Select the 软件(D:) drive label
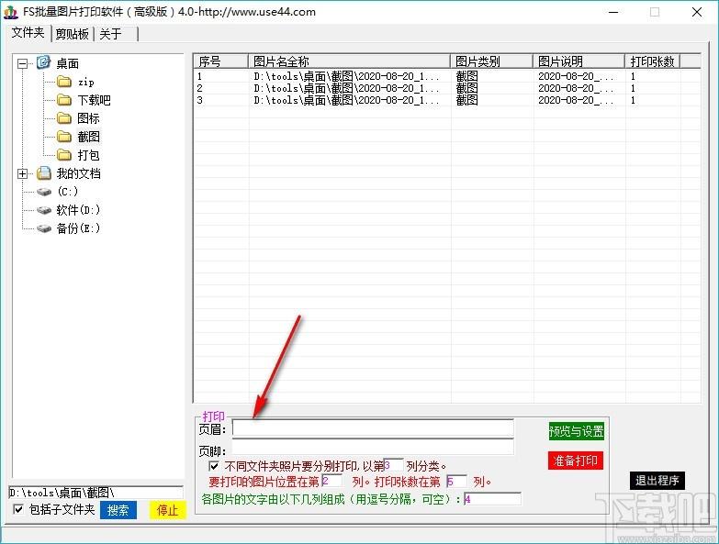The image size is (719, 544). pyautogui.click(x=78, y=210)
